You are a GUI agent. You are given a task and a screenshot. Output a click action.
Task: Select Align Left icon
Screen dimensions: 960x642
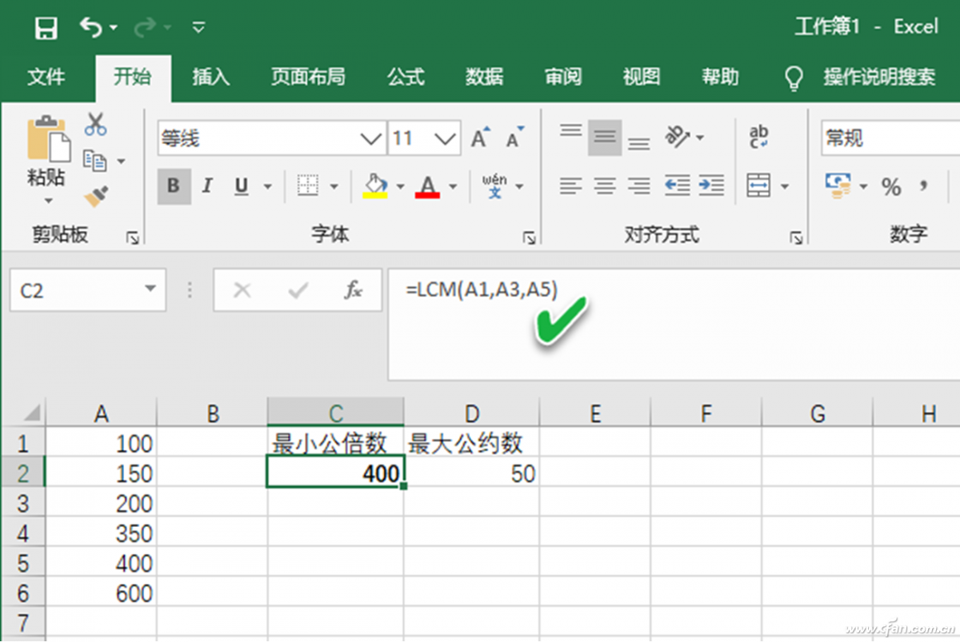[570, 186]
